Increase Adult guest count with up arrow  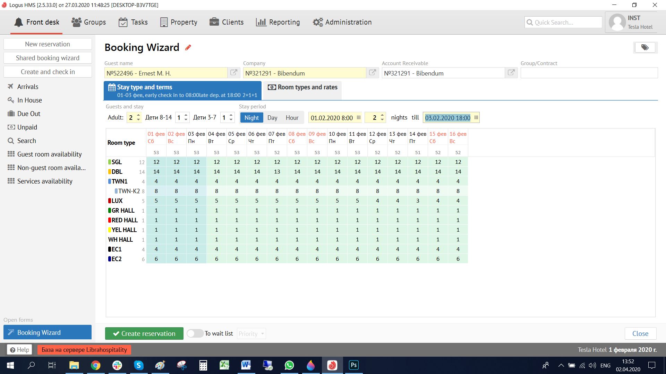(x=138, y=115)
